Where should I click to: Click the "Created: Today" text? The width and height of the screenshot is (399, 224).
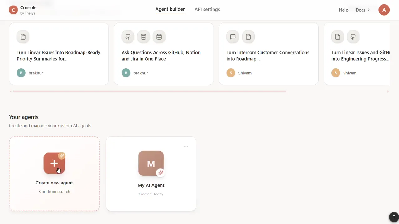click(151, 194)
